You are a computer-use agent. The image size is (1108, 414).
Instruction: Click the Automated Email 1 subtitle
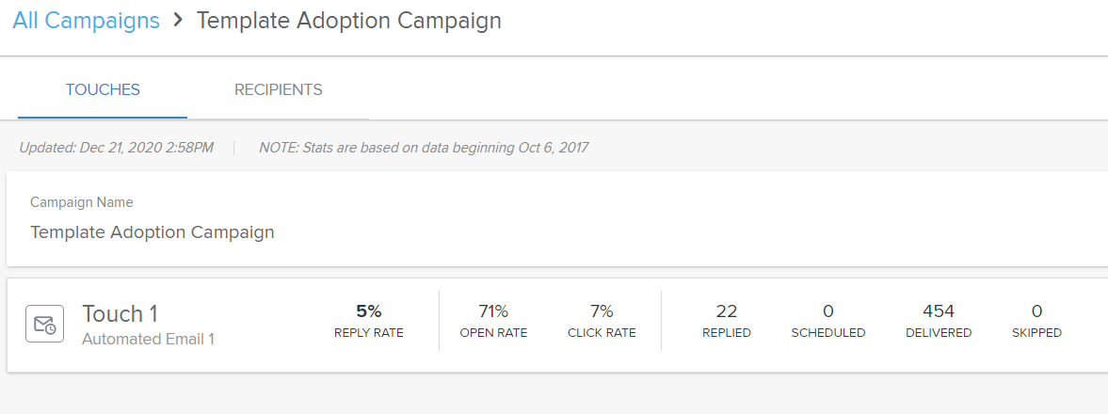tap(148, 339)
